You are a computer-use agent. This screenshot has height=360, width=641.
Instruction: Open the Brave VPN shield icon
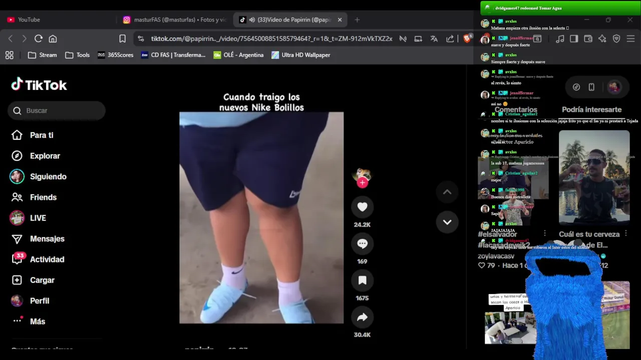616,38
